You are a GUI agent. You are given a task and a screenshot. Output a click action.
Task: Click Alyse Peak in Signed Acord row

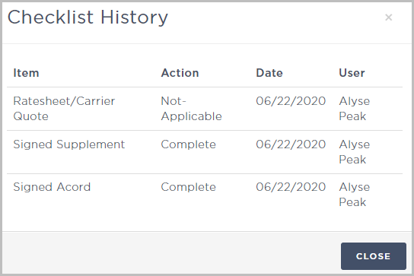[355, 195]
